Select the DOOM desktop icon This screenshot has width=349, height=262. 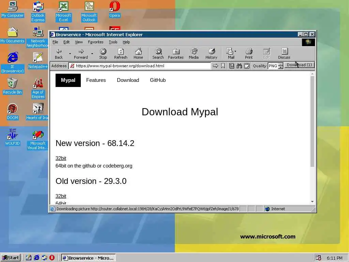[x=13, y=112]
